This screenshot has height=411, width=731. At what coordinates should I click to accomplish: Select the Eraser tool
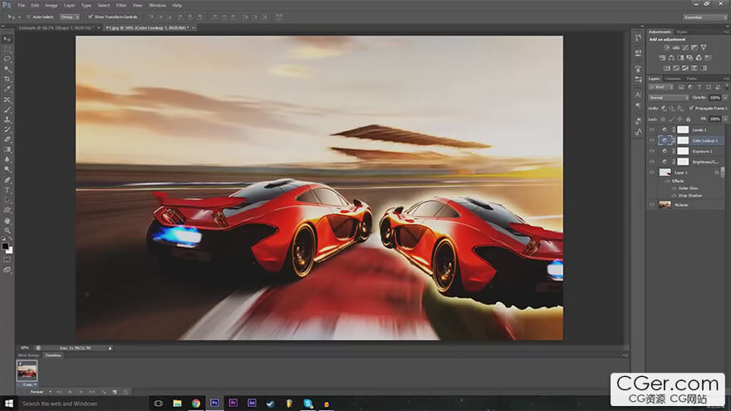(7, 139)
